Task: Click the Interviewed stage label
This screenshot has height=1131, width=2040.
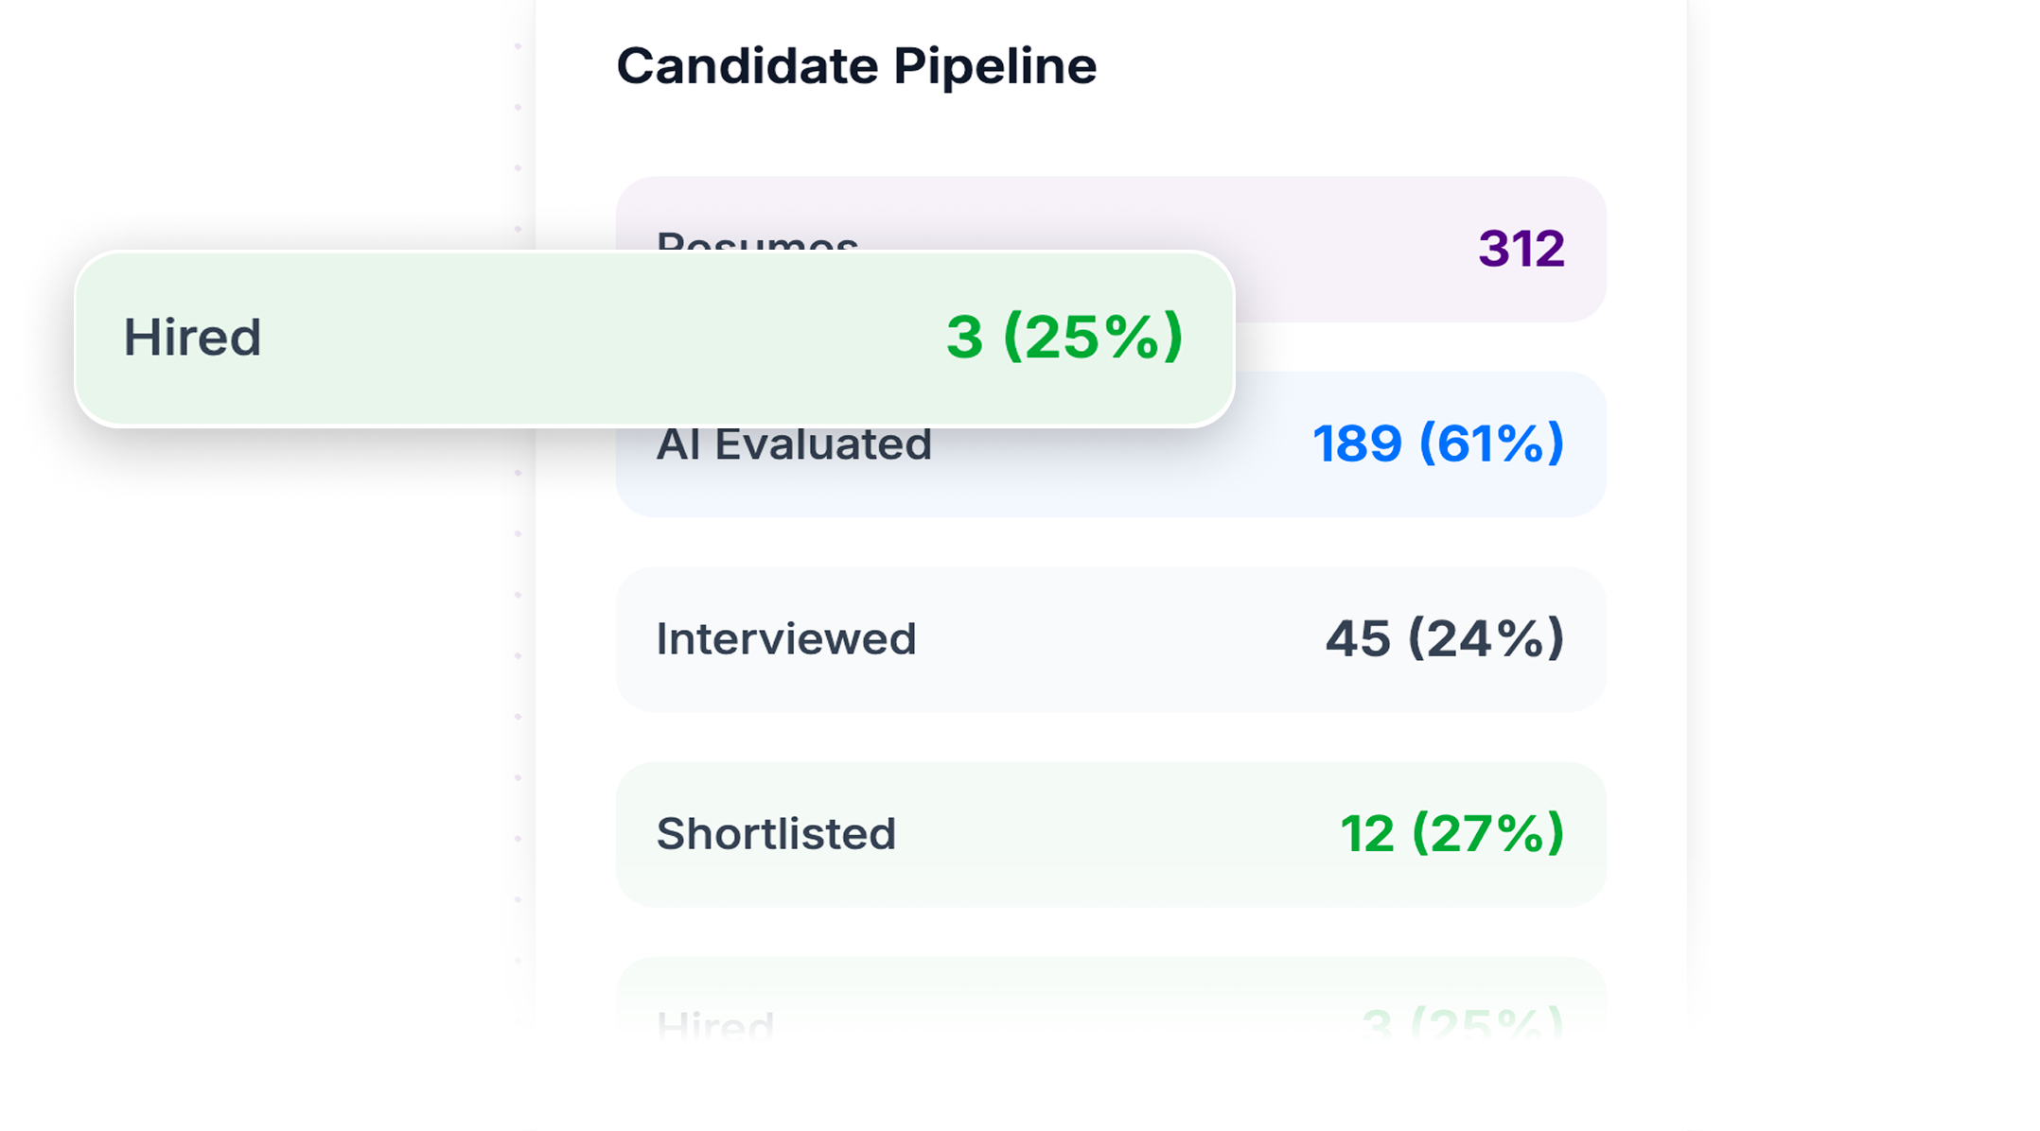Action: 786,639
